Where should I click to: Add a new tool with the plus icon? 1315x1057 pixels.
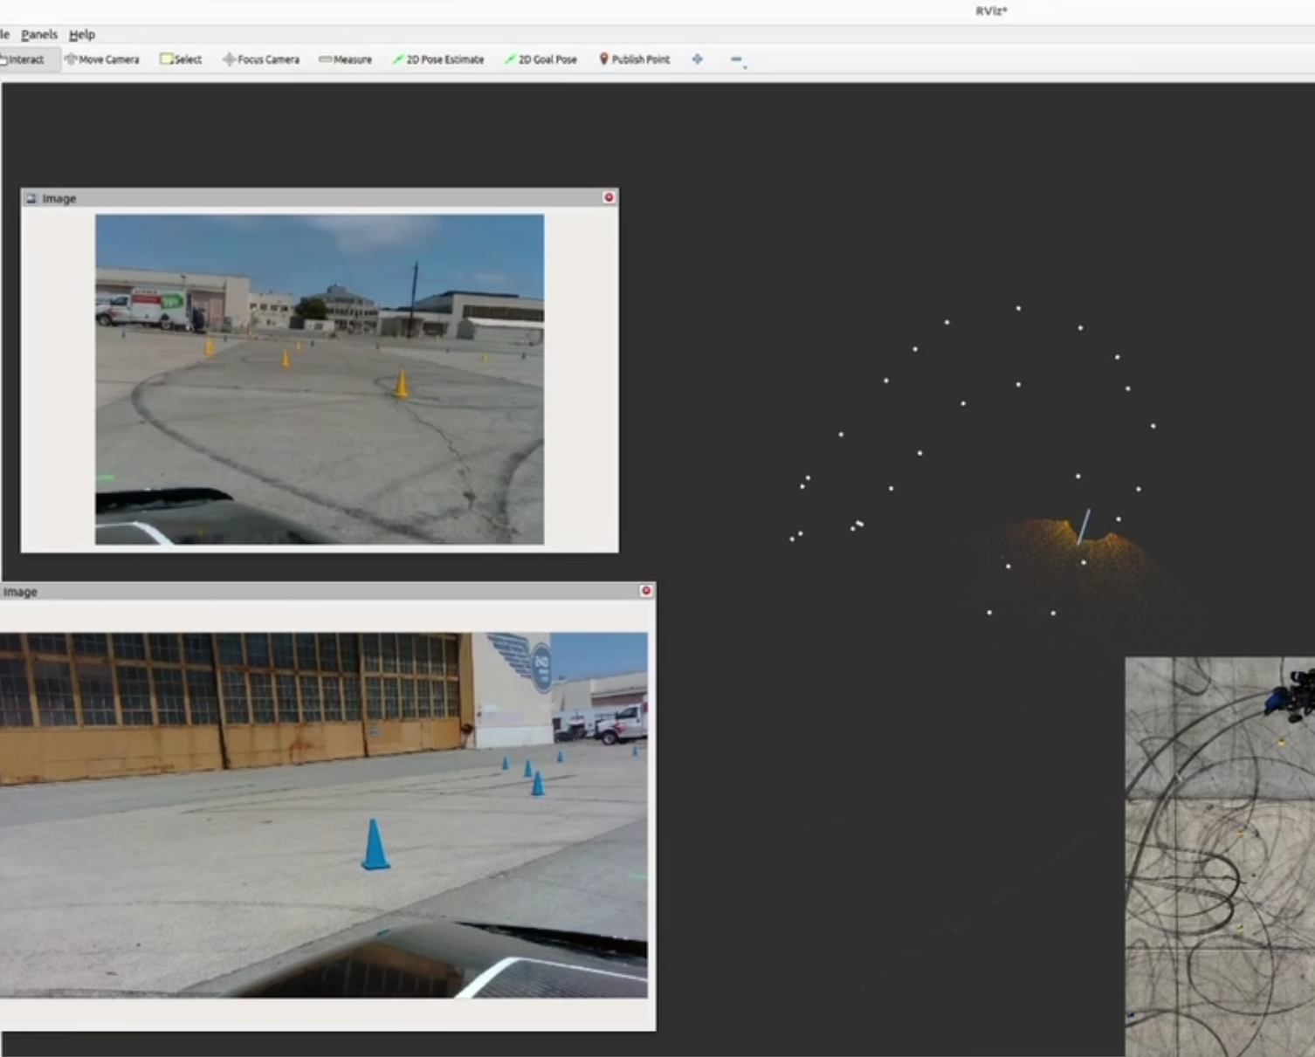pos(697,59)
